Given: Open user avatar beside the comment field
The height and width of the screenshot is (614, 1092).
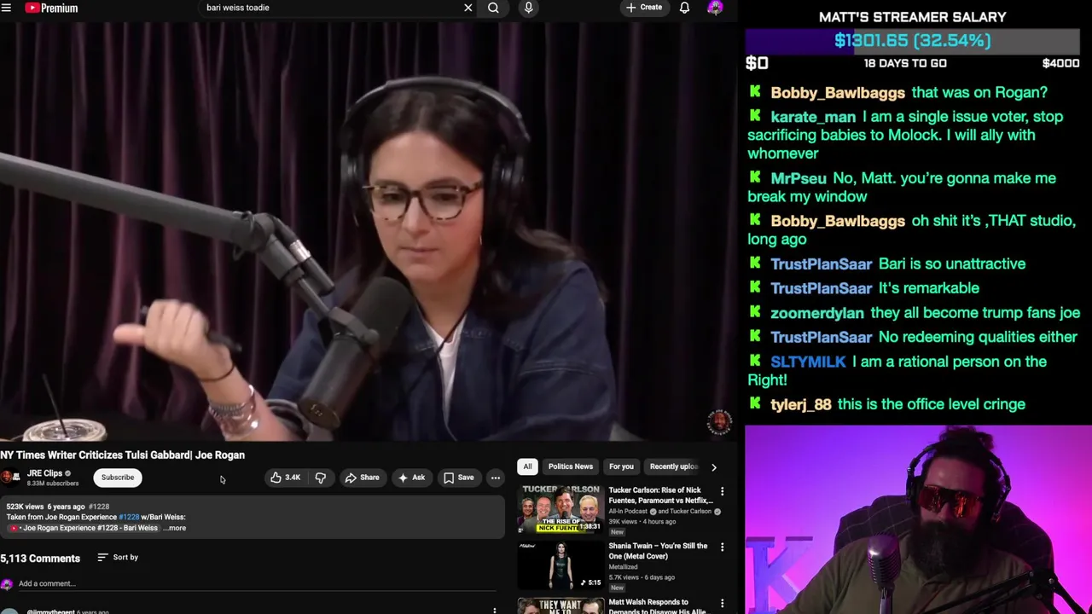Looking at the screenshot, I should point(7,584).
